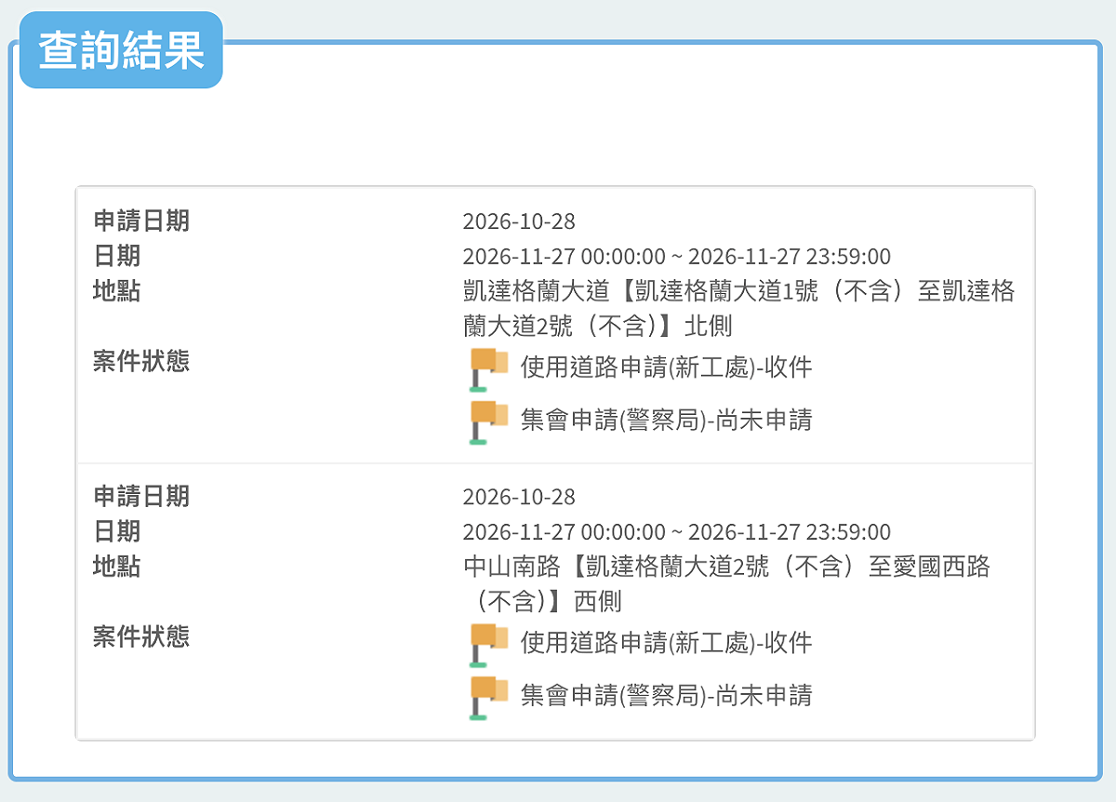The width and height of the screenshot is (1116, 802).
Task: Select the 查詢結果 header label
Action: (122, 50)
